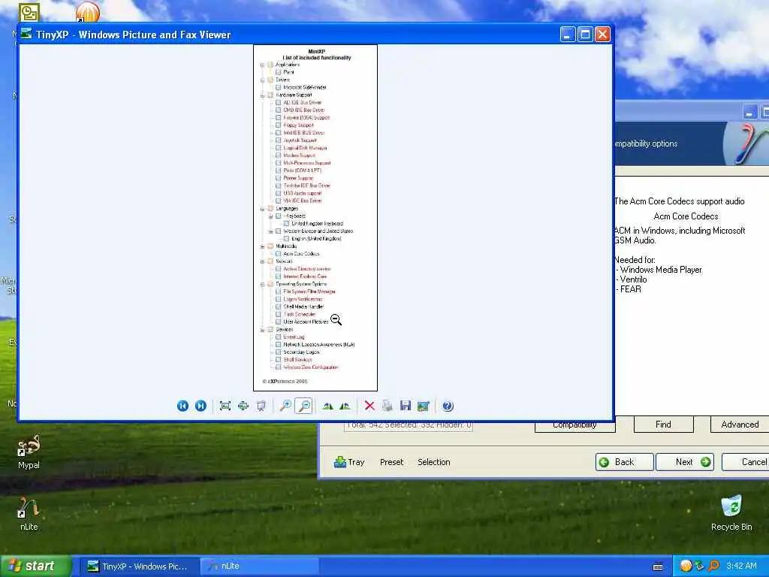This screenshot has height=577, width=769.
Task: Click the Best Fit toolbar icon
Action: (x=225, y=406)
